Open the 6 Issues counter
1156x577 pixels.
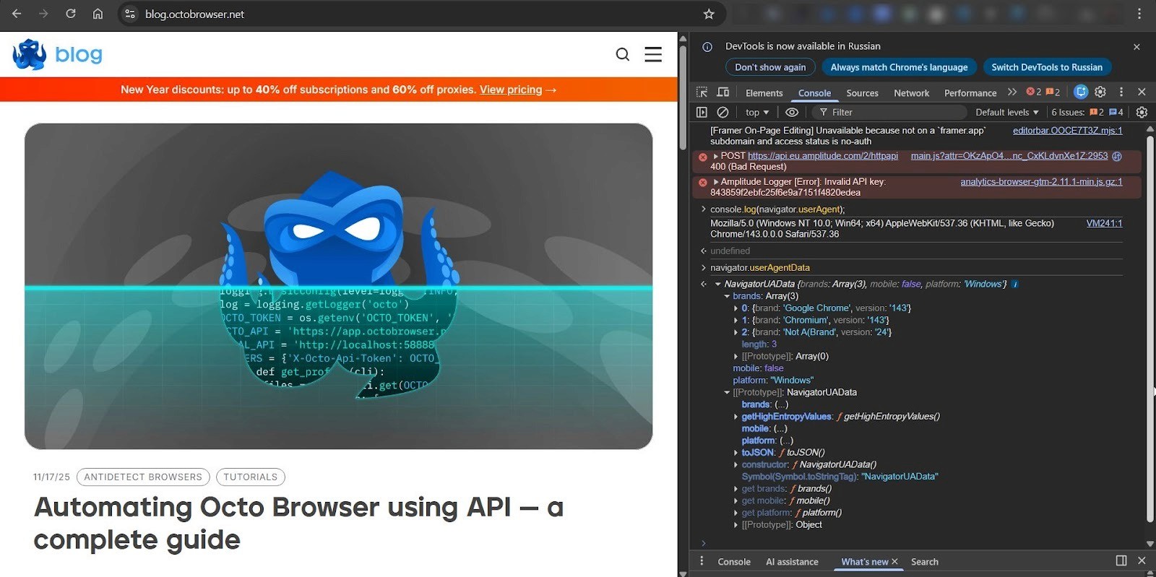point(1087,112)
